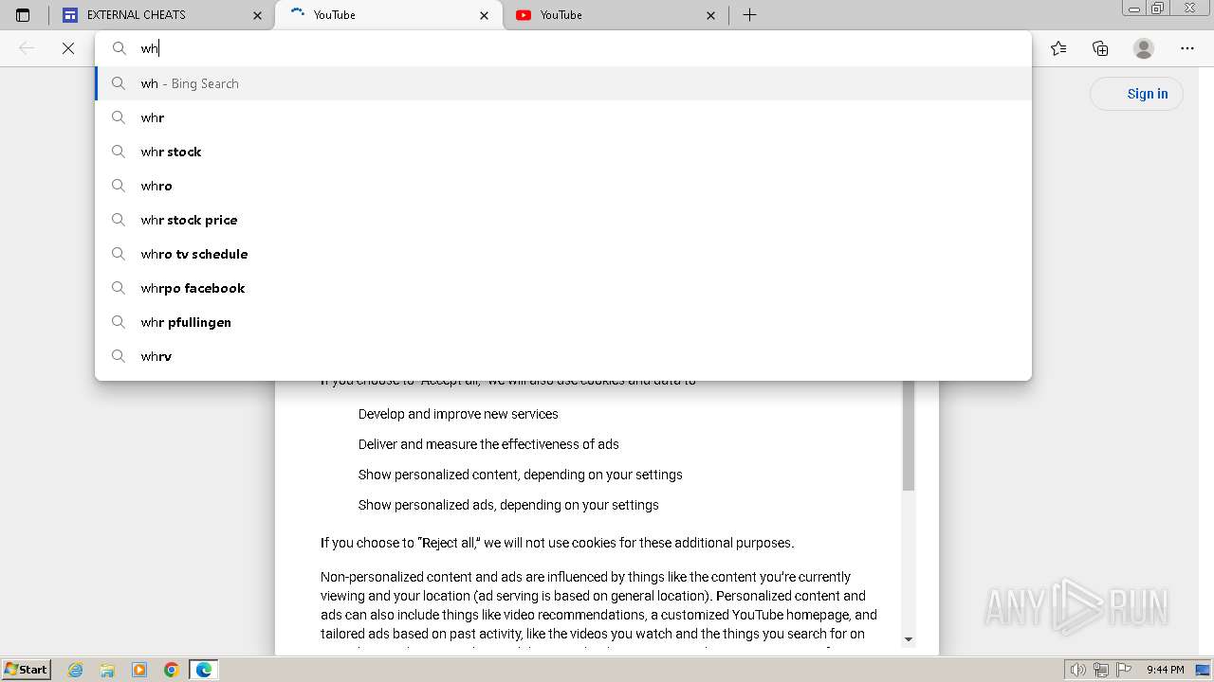Select 'whrpo facebook' suggestion
This screenshot has height=682, width=1214.
(563, 288)
